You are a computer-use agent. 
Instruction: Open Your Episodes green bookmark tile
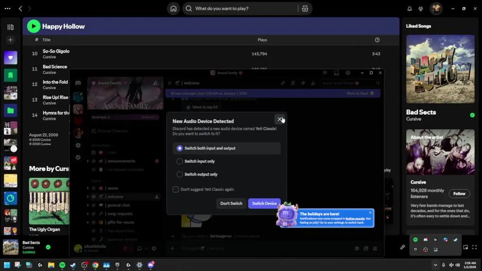pyautogui.click(x=11, y=75)
